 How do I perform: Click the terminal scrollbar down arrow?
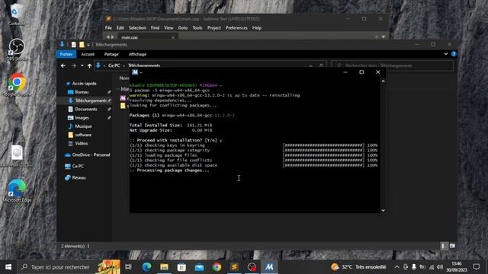pyautogui.click(x=383, y=210)
